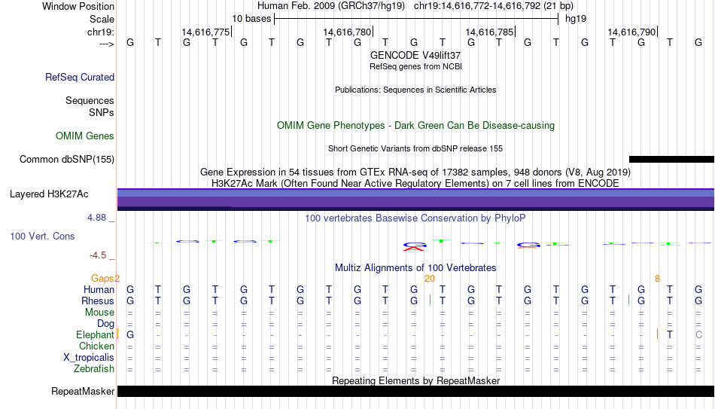Click the hg19 label beside scale bar
The width and height of the screenshot is (715, 409).
(576, 19)
